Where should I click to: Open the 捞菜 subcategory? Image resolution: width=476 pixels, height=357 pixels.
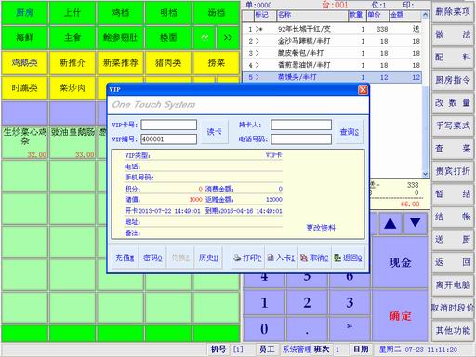coord(216,63)
